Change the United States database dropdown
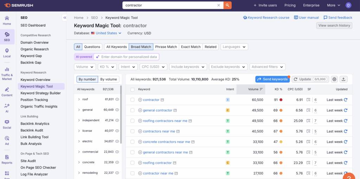Image resolution: width=360 pixels, height=179 pixels. pyautogui.click(x=108, y=33)
